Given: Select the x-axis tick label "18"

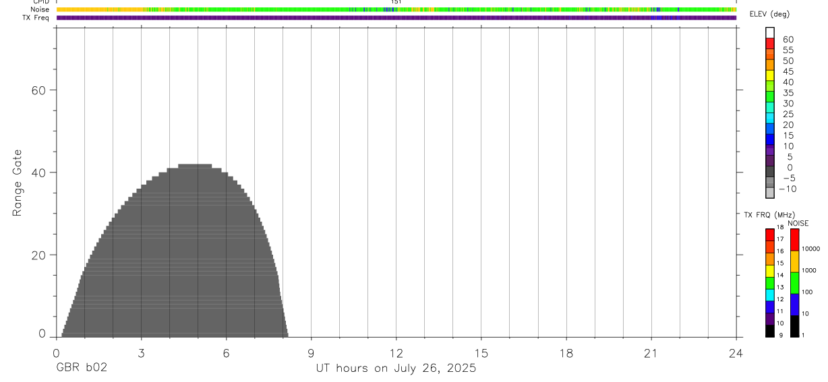Looking at the screenshot, I should point(566,353).
